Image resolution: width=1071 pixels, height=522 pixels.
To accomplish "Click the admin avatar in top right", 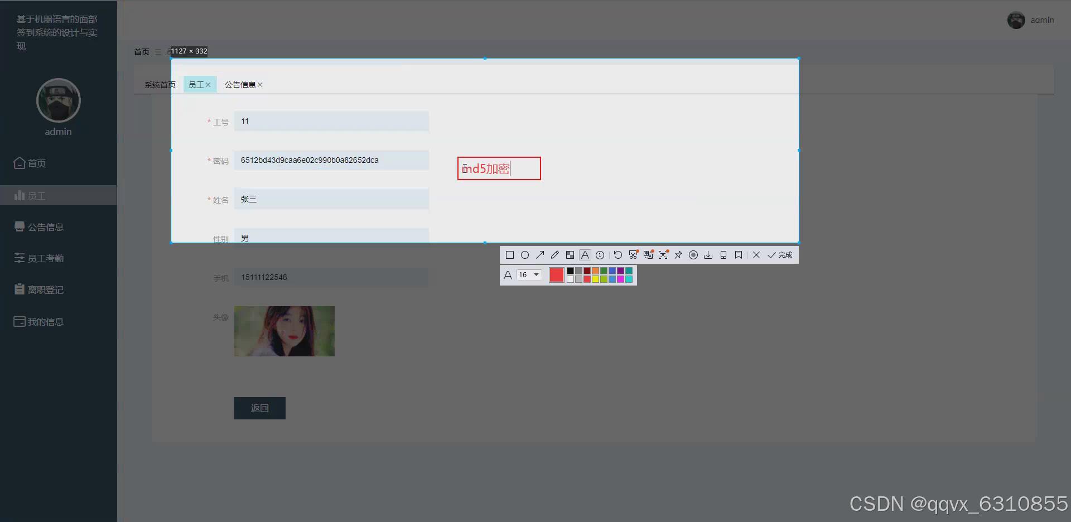I will pyautogui.click(x=1016, y=20).
